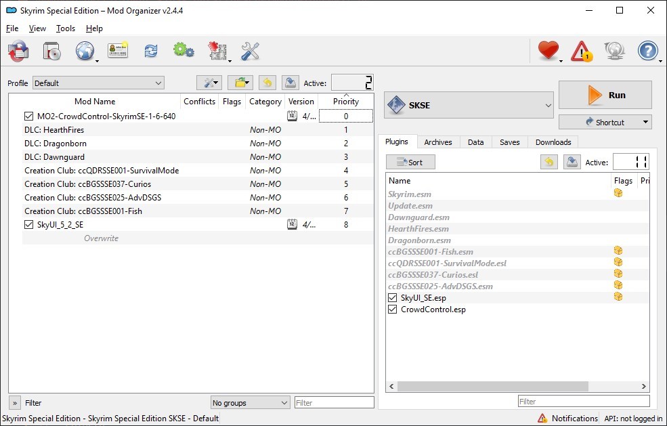This screenshot has height=426, width=667.
Task: Switch to the Saves tab
Action: tap(510, 142)
